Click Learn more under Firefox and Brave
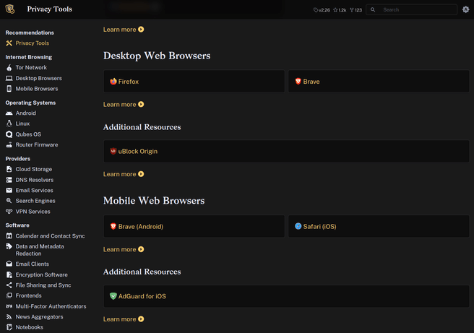The height and width of the screenshot is (333, 474). [124, 105]
